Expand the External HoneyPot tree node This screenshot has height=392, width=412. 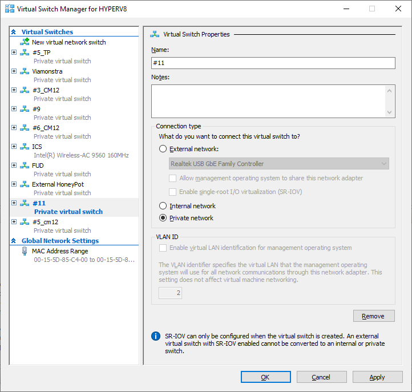click(x=14, y=184)
